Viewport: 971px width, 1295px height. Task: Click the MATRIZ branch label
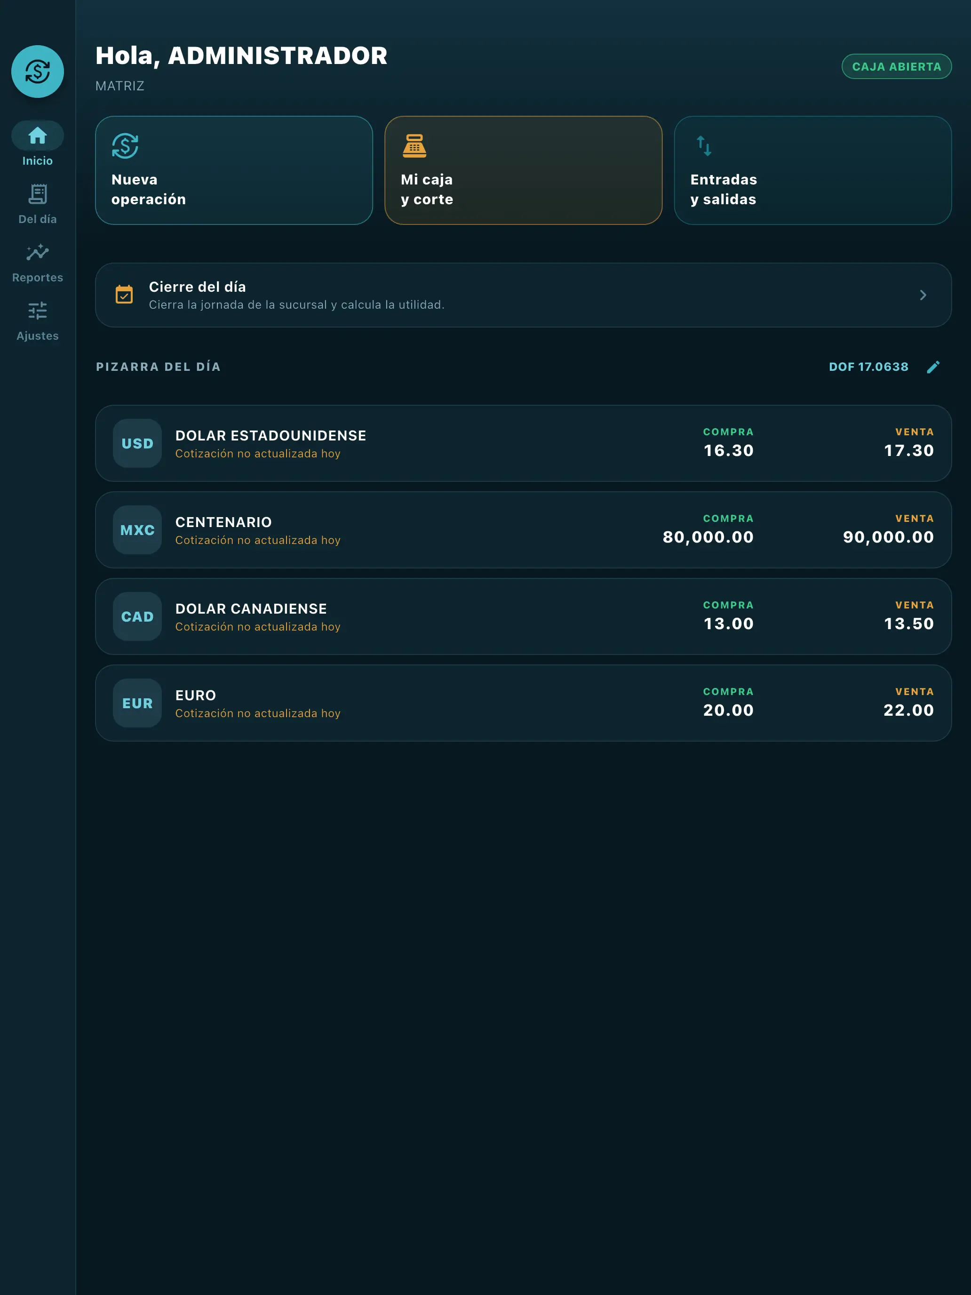coord(120,86)
